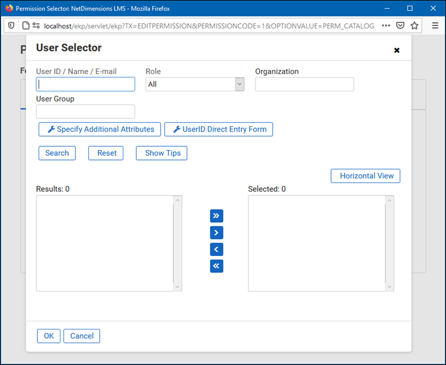Switch to Horizontal View
Viewport: 446px width, 365px height.
tap(365, 176)
